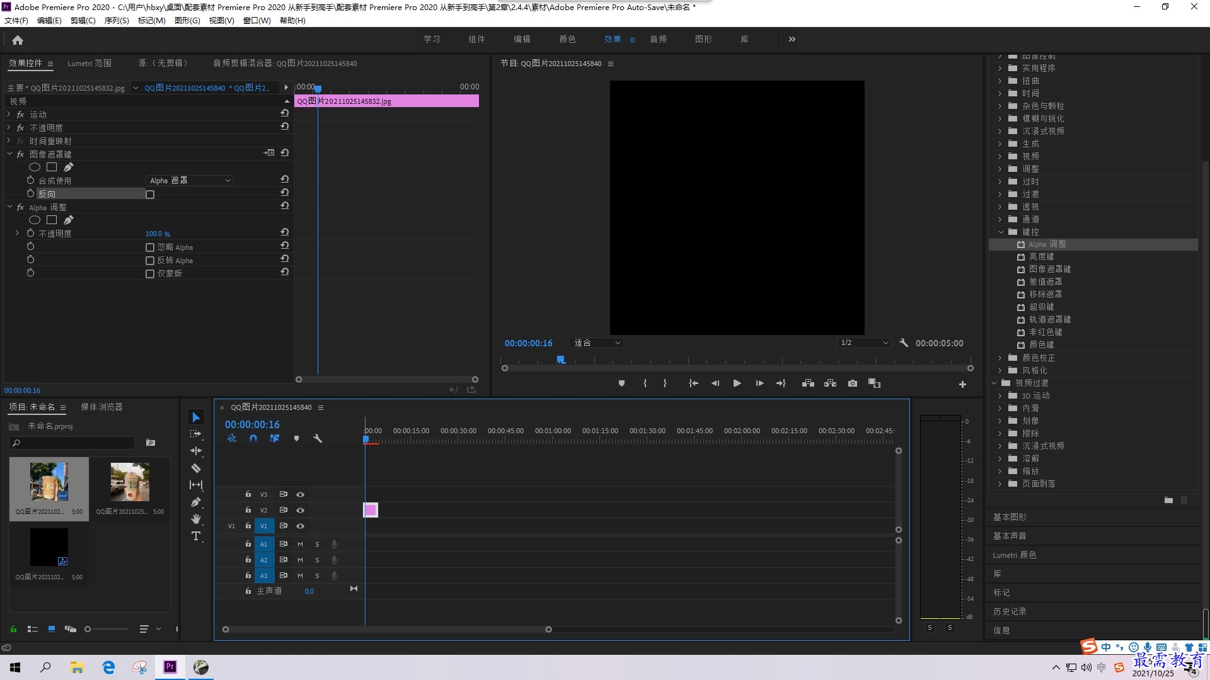Open the 文件(F) menu
The image size is (1210, 680).
pyautogui.click(x=16, y=21)
